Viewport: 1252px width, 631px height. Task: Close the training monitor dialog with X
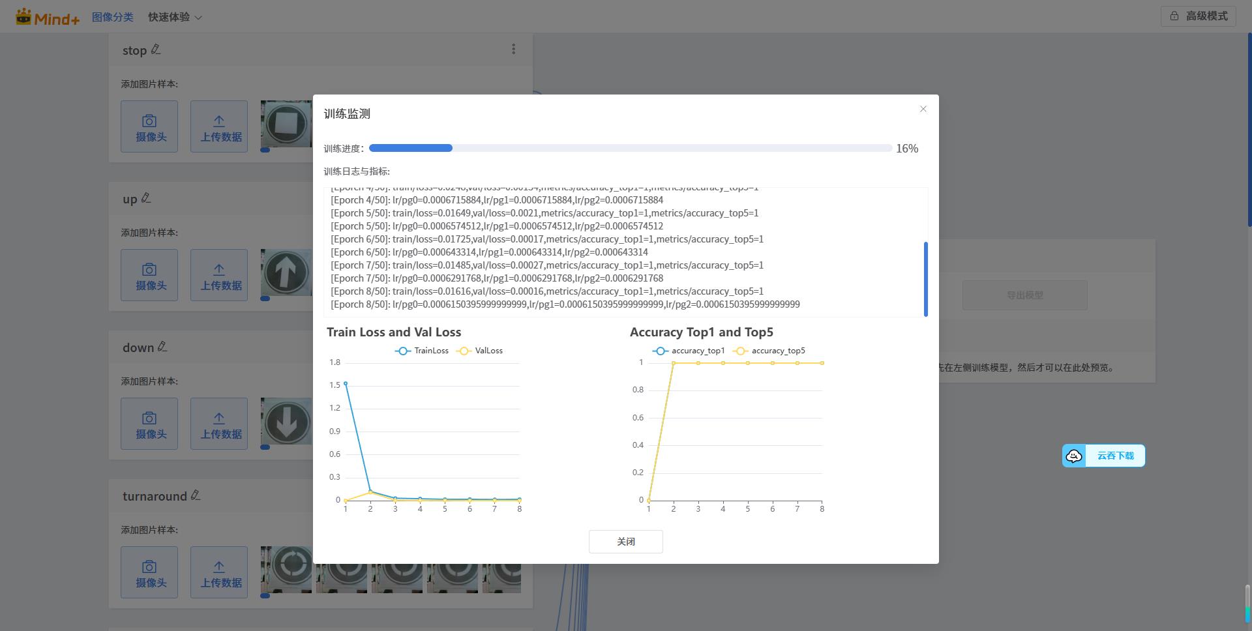[923, 109]
